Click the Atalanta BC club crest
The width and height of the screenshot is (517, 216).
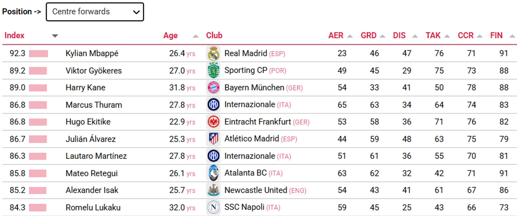click(214, 173)
